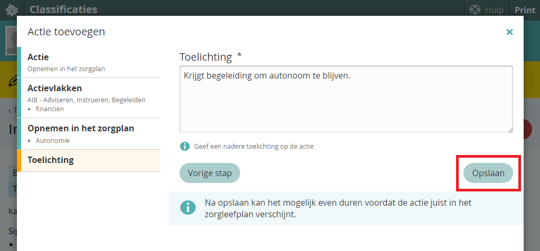
Task: Click the back chevron behind the dialog
Action: click(11, 111)
